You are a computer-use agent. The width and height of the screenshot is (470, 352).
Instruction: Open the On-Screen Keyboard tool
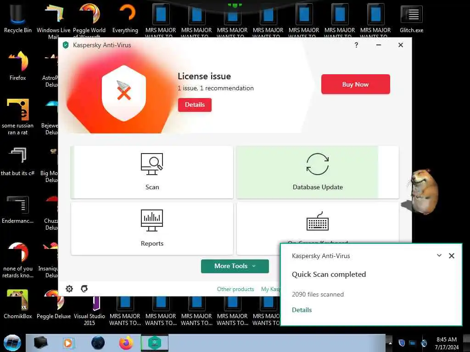318,223
